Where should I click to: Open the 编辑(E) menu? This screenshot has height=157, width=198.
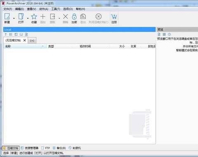point(19,9)
